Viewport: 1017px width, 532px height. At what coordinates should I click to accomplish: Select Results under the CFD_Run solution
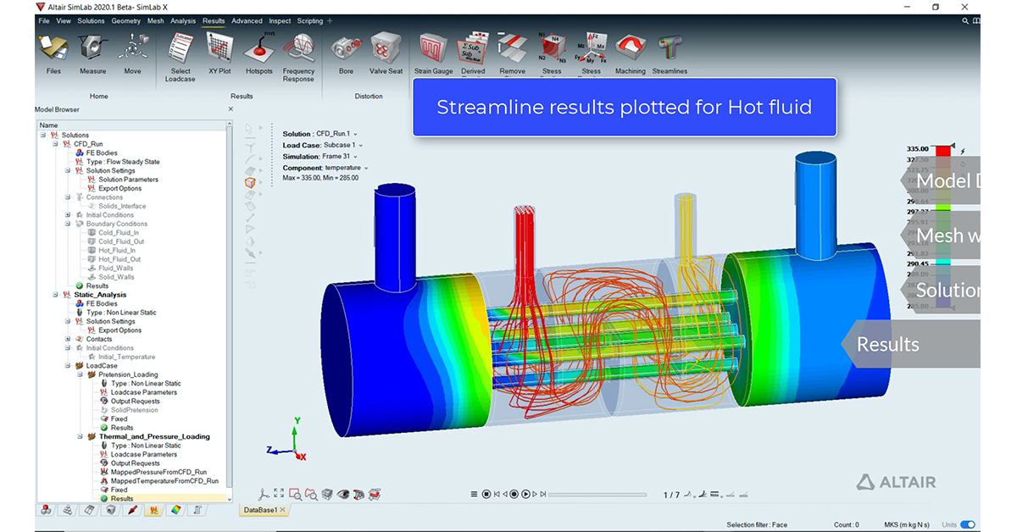(97, 286)
